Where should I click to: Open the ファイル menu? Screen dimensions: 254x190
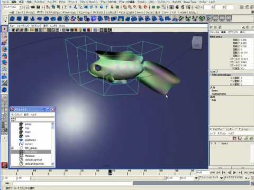6,2
